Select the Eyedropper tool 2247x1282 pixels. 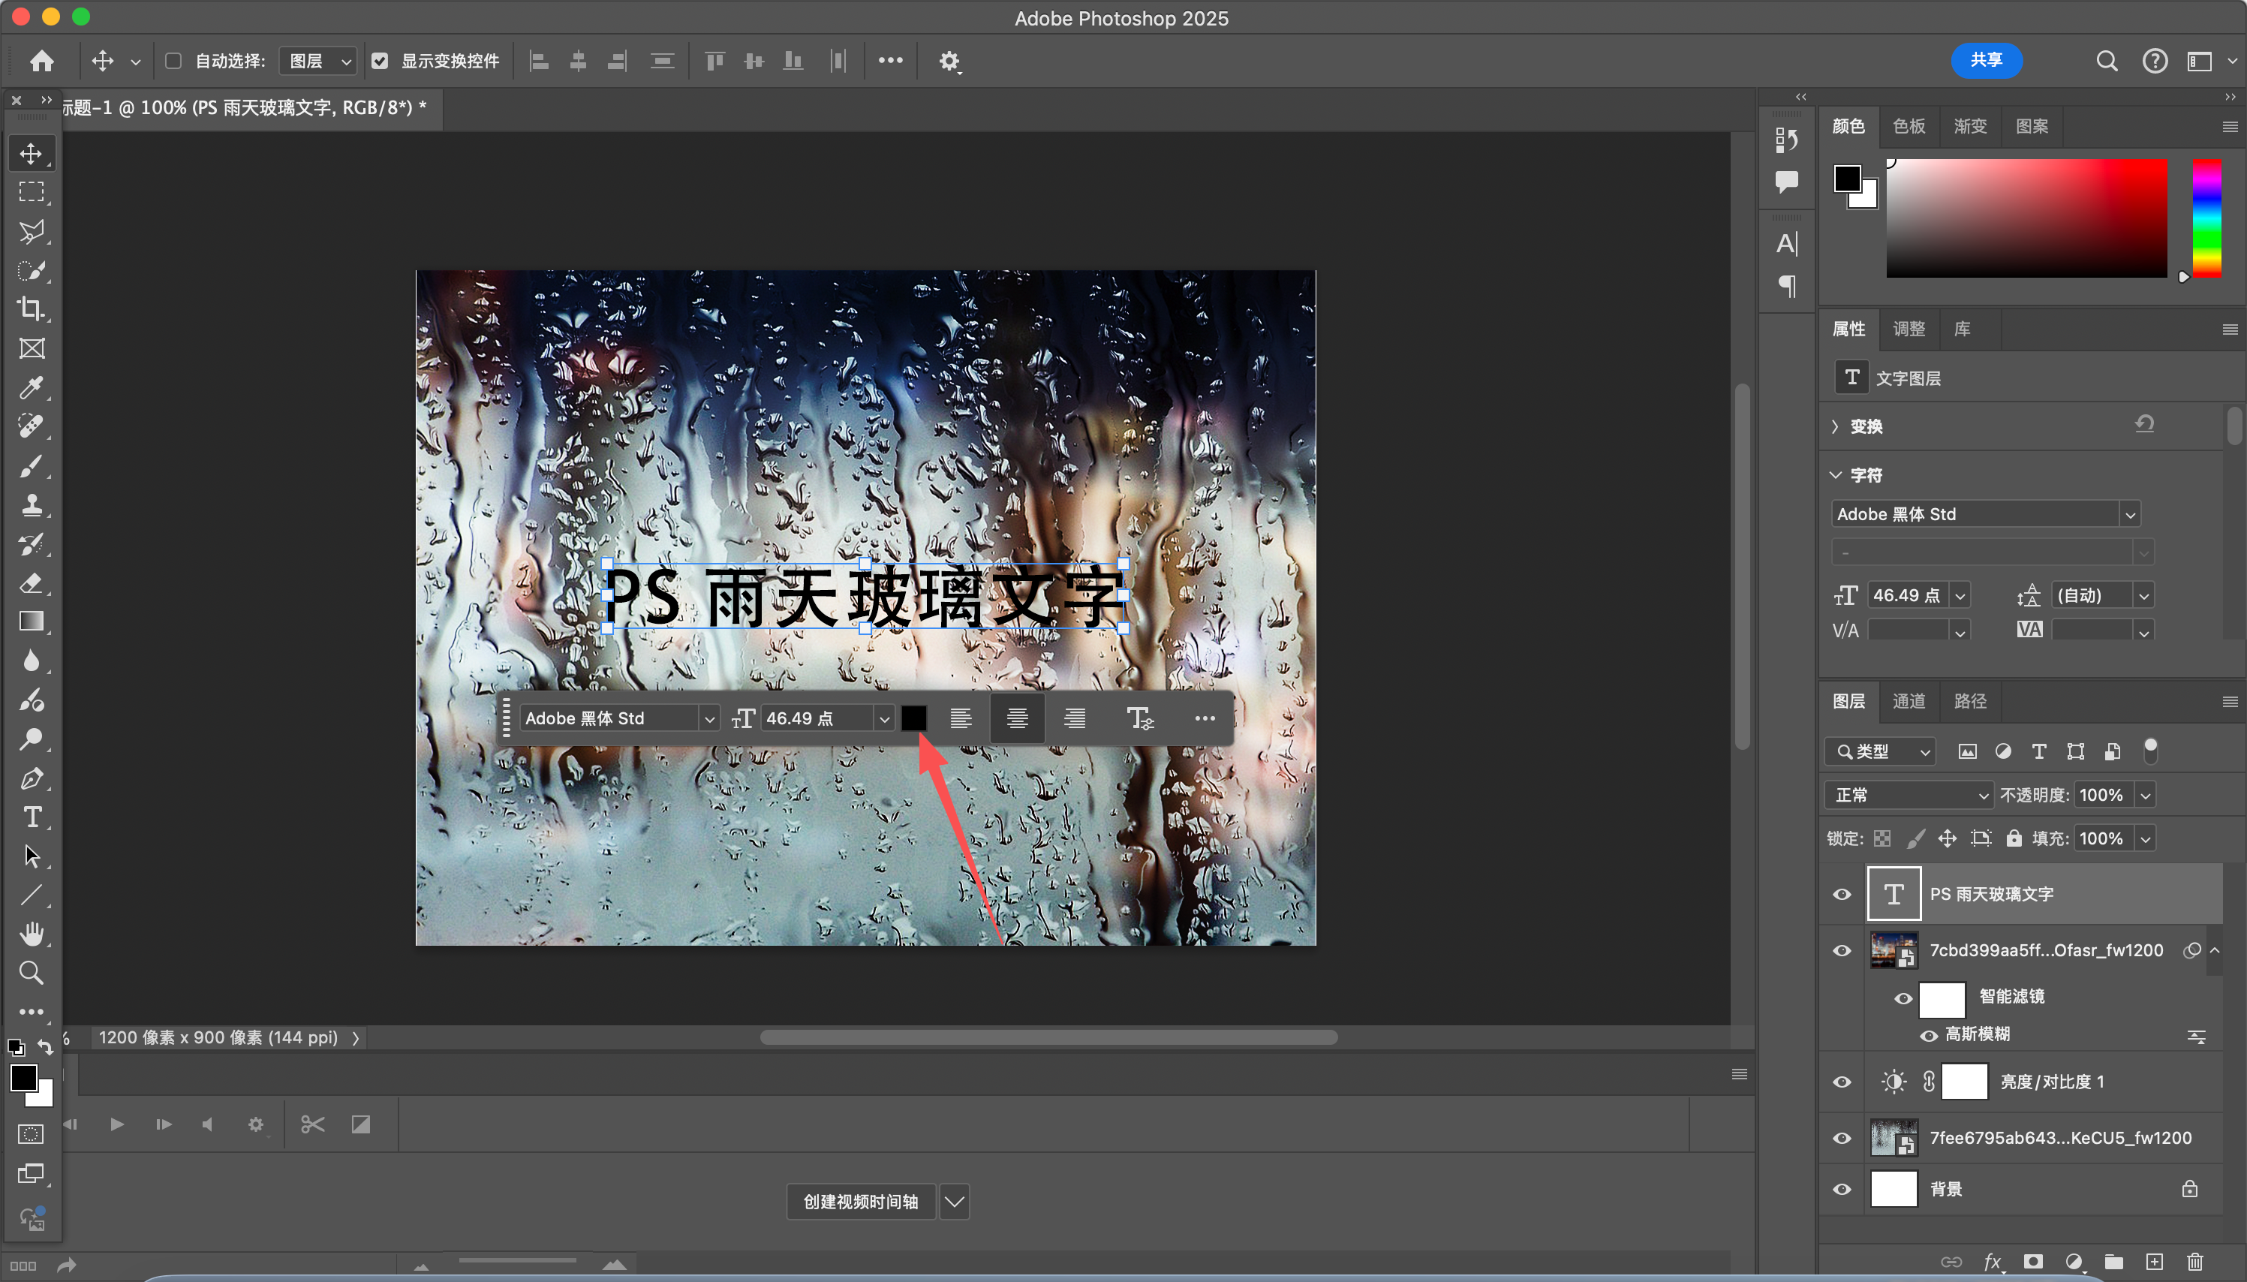click(x=32, y=387)
